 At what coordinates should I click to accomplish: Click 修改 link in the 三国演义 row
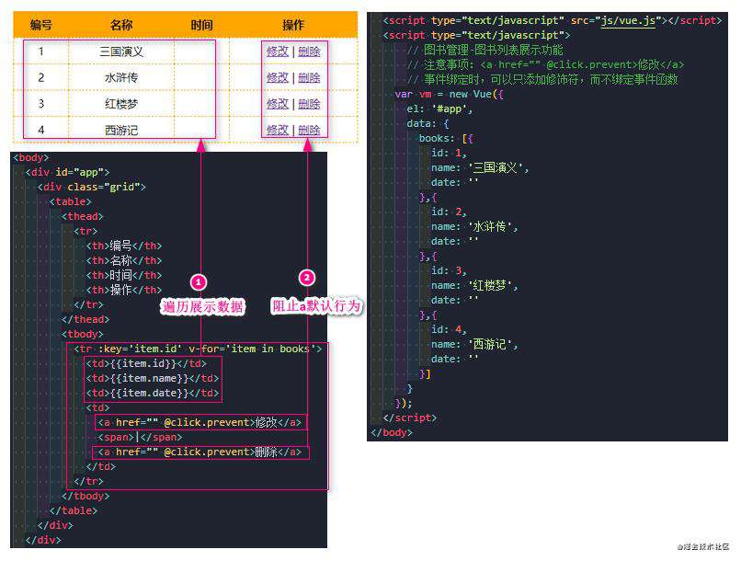[278, 52]
